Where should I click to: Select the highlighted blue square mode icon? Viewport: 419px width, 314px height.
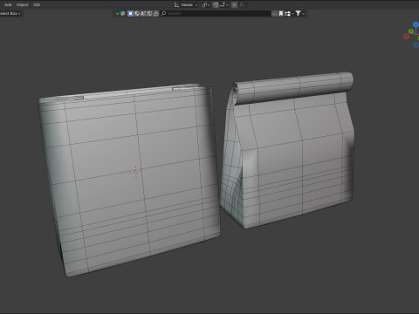tap(130, 13)
